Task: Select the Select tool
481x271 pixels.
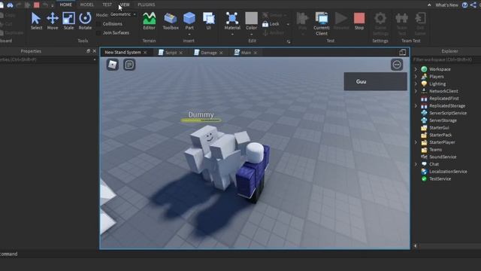Action: pos(36,21)
